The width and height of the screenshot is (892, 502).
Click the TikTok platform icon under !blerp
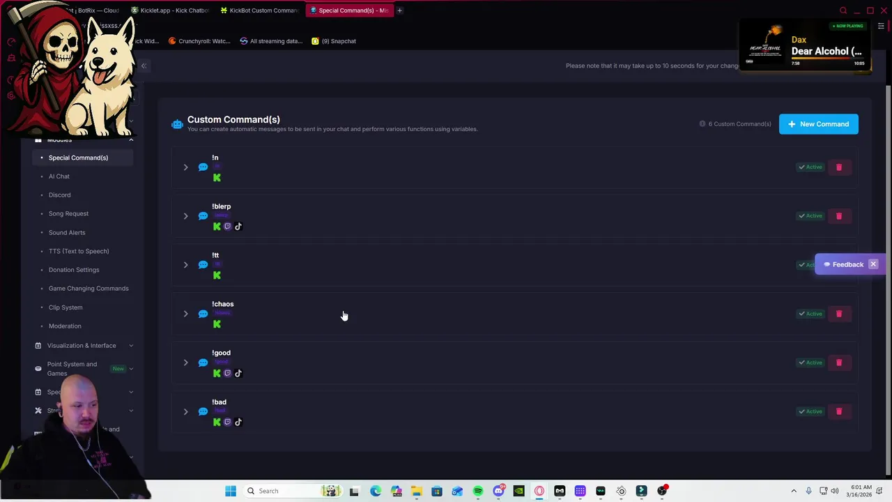(x=238, y=227)
